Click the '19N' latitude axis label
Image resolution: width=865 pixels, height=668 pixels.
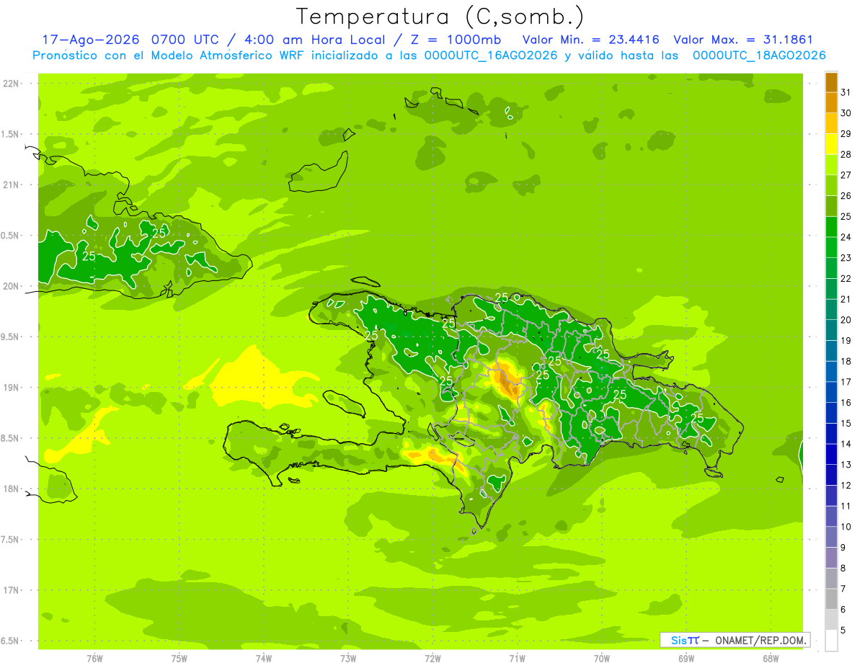coord(12,388)
